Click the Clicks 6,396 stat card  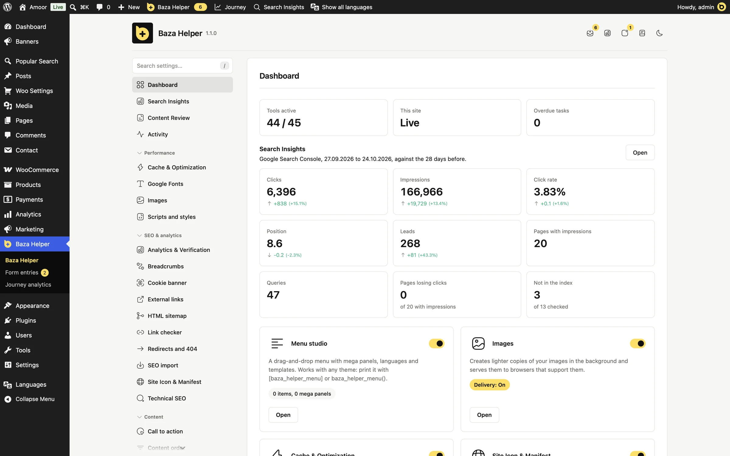click(x=323, y=192)
